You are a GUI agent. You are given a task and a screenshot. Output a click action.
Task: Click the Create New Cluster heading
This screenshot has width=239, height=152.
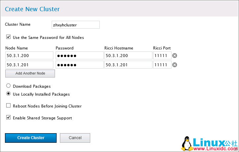tap(32, 9)
